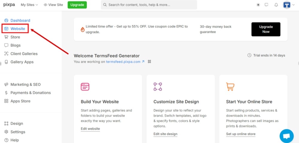The width and height of the screenshot is (299, 143).
Task: Click the black Upgrade Now button
Action: pos(266,29)
